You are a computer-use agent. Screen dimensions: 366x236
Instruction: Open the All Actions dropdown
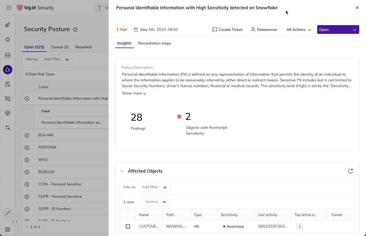click(x=299, y=29)
